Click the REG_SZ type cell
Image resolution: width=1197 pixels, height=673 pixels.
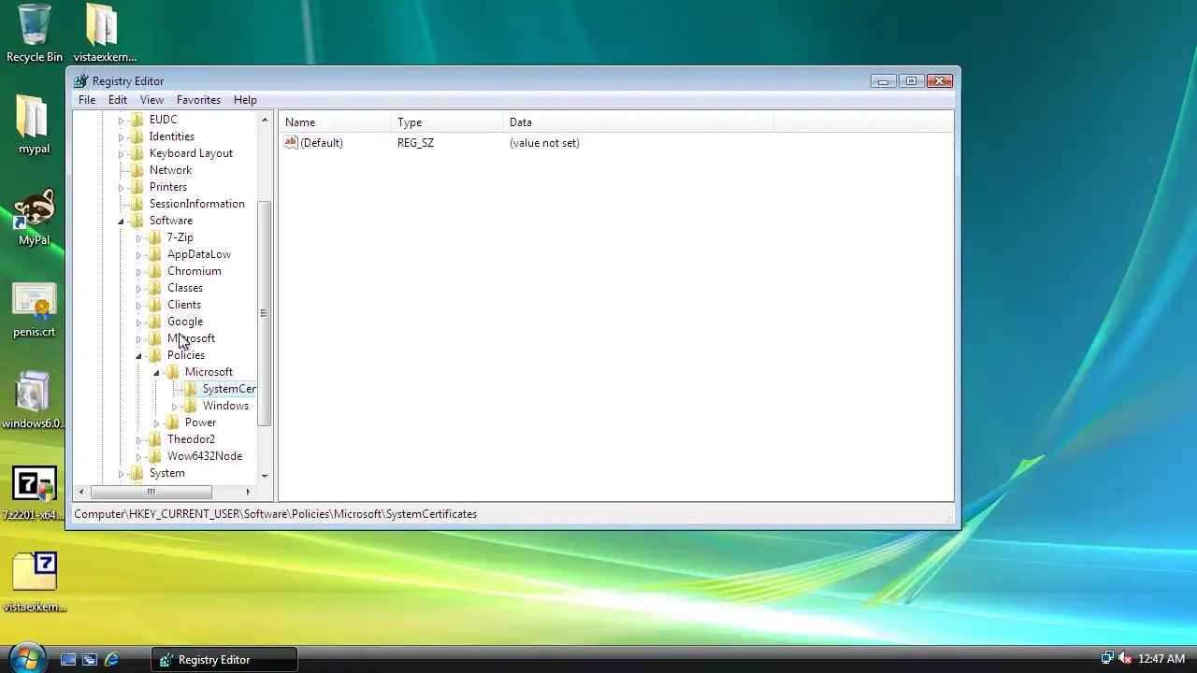tap(415, 143)
